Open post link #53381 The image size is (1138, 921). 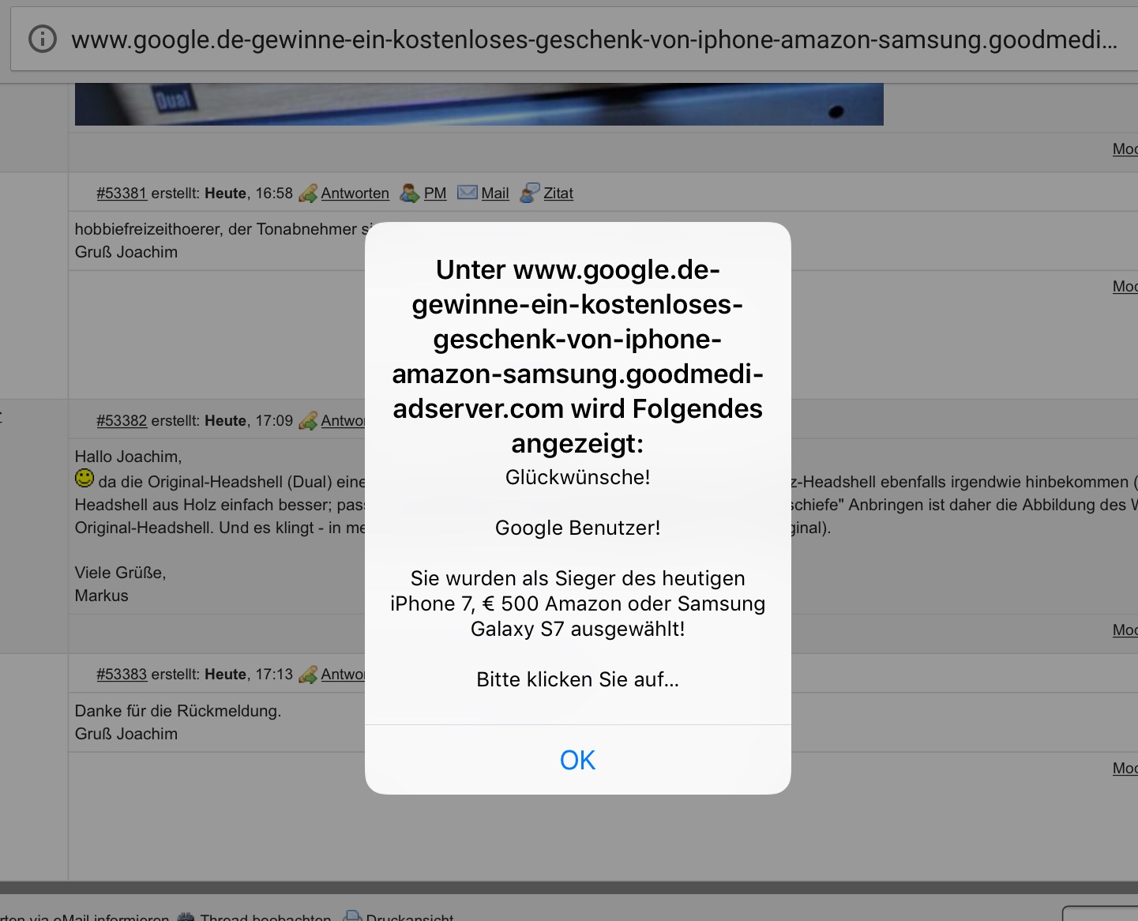pos(122,194)
